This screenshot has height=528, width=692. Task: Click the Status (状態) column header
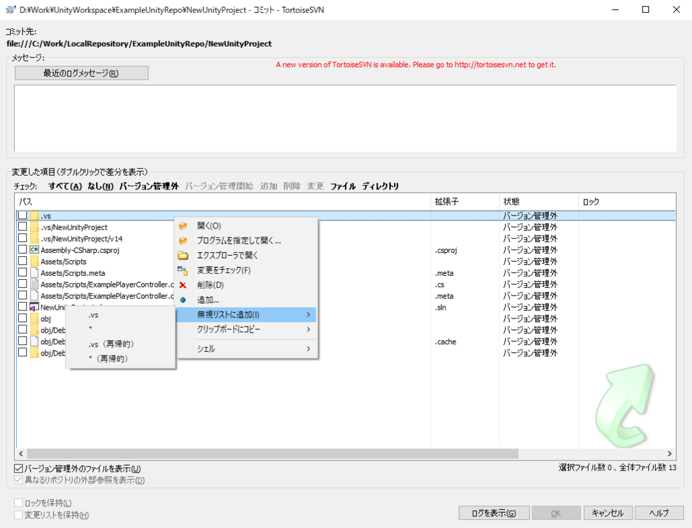click(539, 201)
